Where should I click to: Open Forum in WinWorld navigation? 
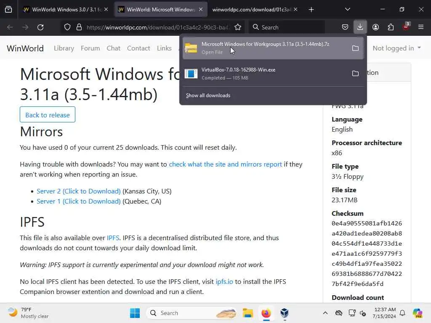(90, 48)
